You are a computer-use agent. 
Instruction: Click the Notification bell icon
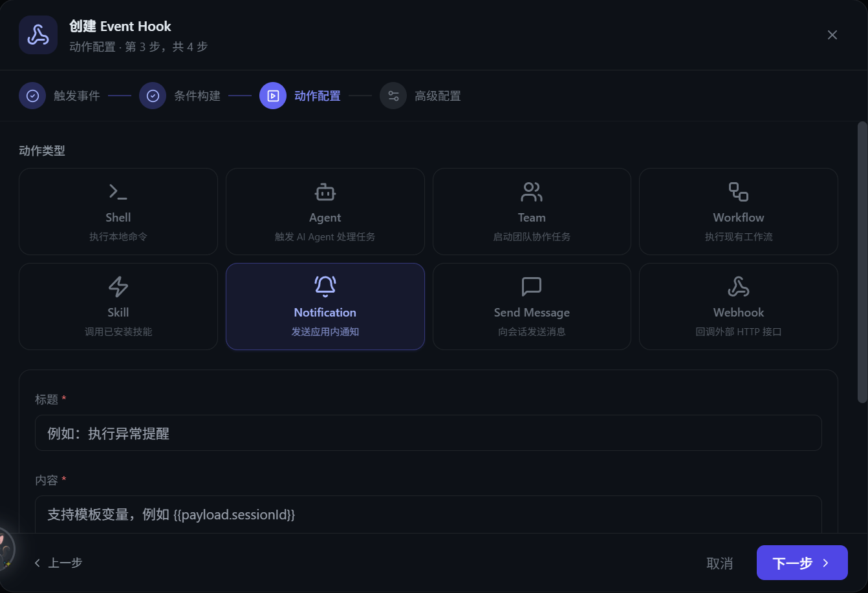(x=325, y=286)
